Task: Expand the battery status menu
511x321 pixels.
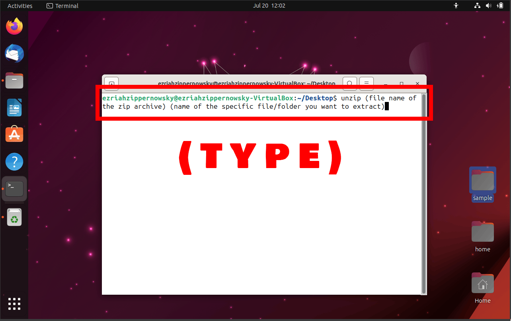Action: [500, 6]
